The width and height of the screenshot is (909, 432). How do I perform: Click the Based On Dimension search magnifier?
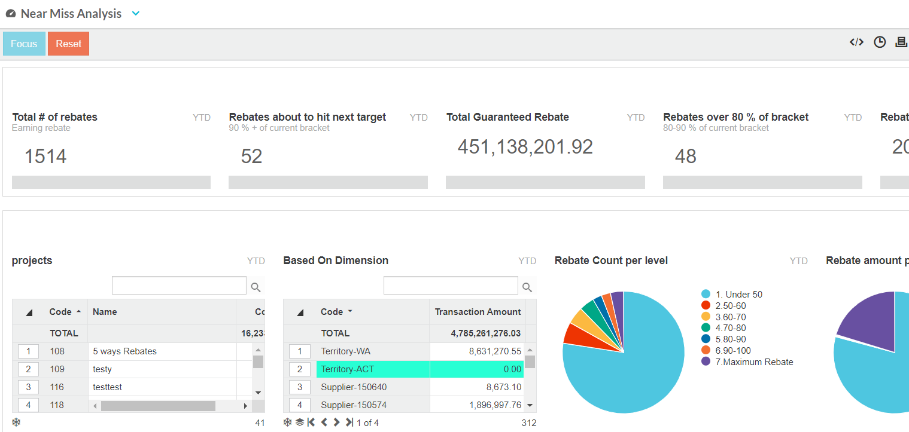point(527,287)
